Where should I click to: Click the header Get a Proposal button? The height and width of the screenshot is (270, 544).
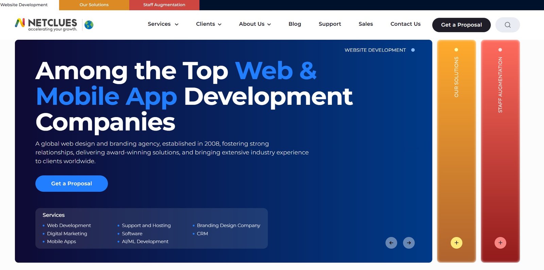(x=461, y=25)
